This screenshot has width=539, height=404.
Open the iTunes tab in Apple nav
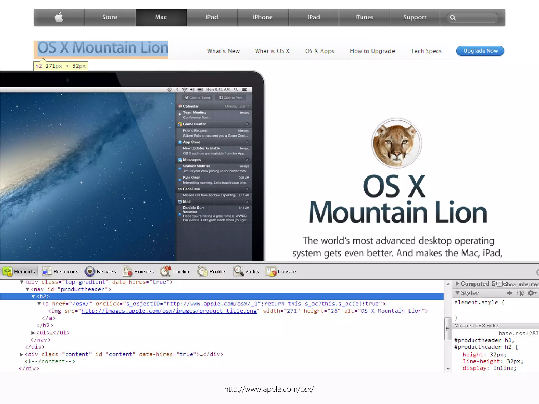coord(364,17)
